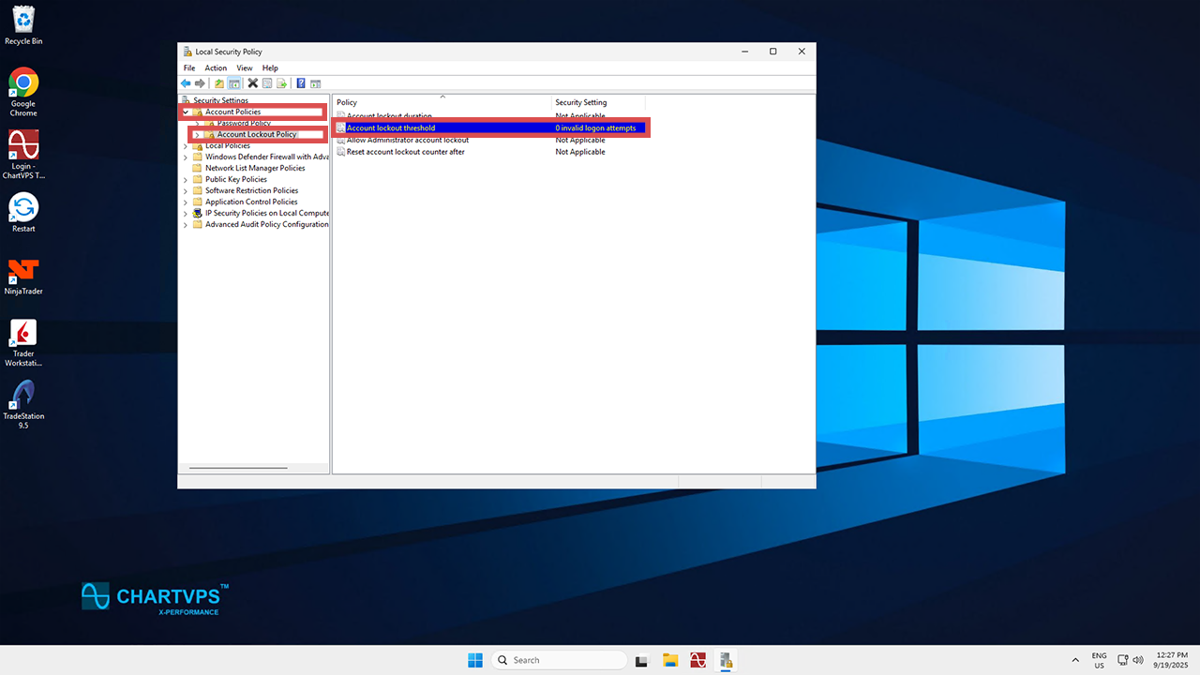The width and height of the screenshot is (1200, 675).
Task: Open the Action menu
Action: (x=216, y=68)
